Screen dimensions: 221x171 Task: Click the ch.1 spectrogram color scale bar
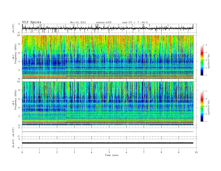pyautogui.click(x=202, y=60)
